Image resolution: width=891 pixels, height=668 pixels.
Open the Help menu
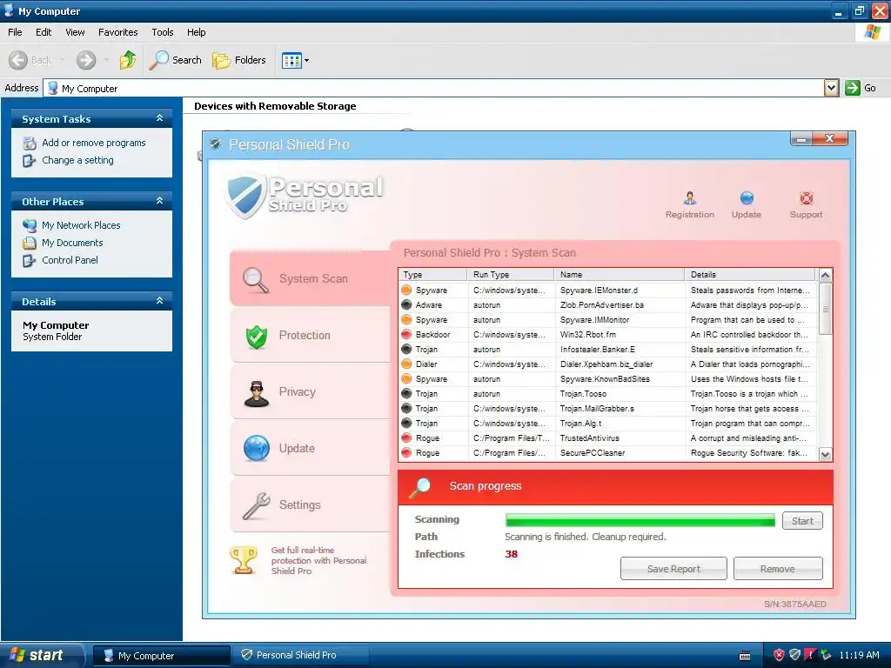click(196, 32)
